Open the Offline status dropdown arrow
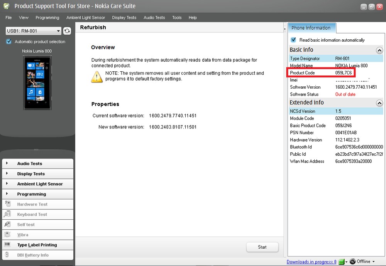Viewport: 386px width, 266px height. tap(373, 262)
